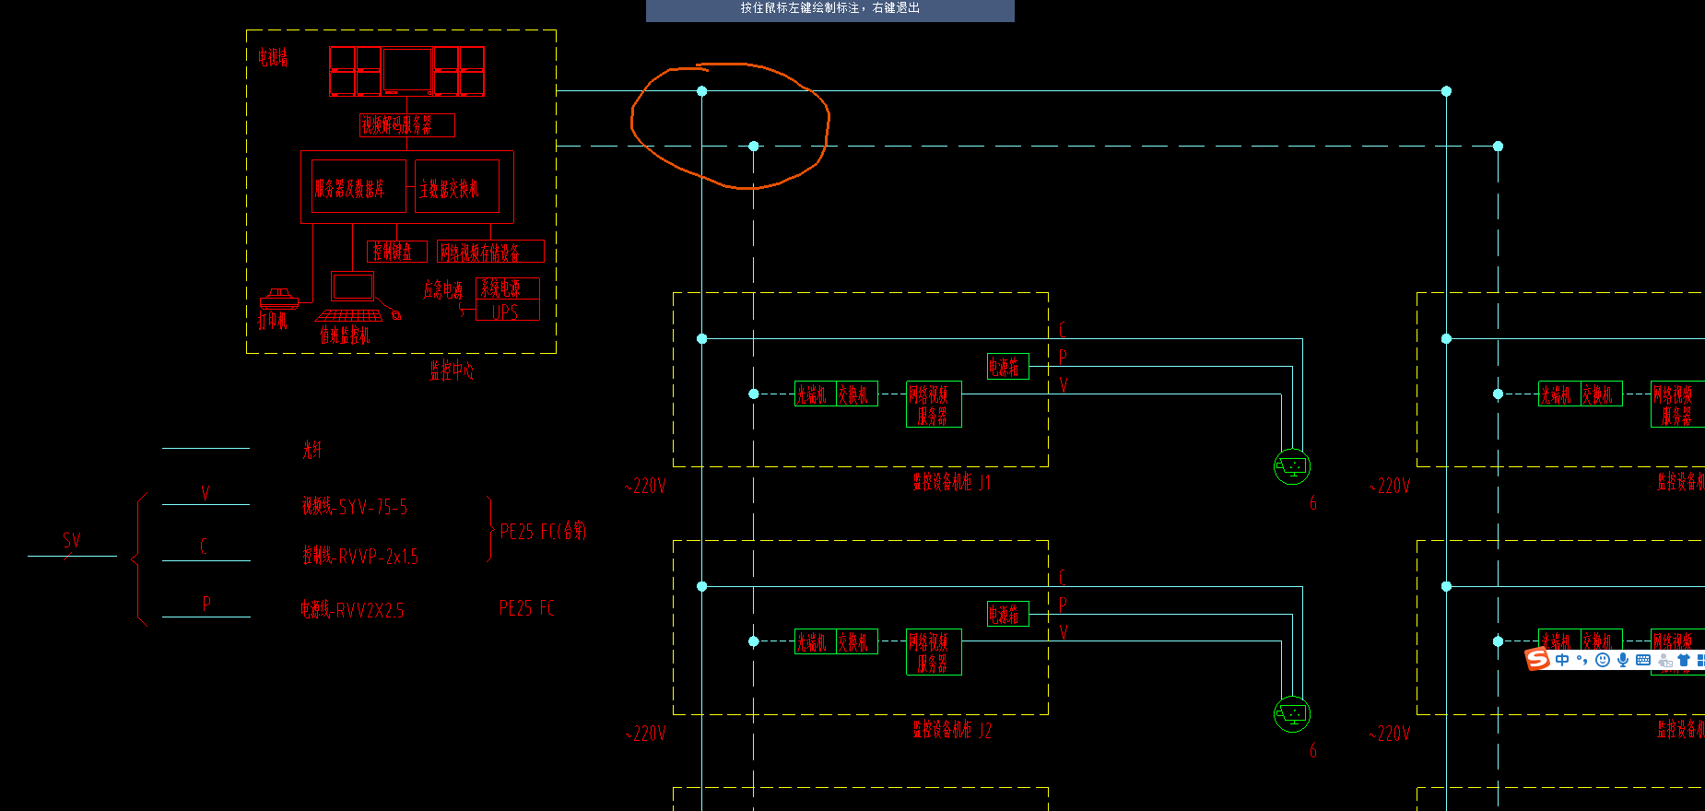This screenshot has height=811, width=1705.
Task: Select the 交换机 box in cabinet J1
Action: coord(857,394)
